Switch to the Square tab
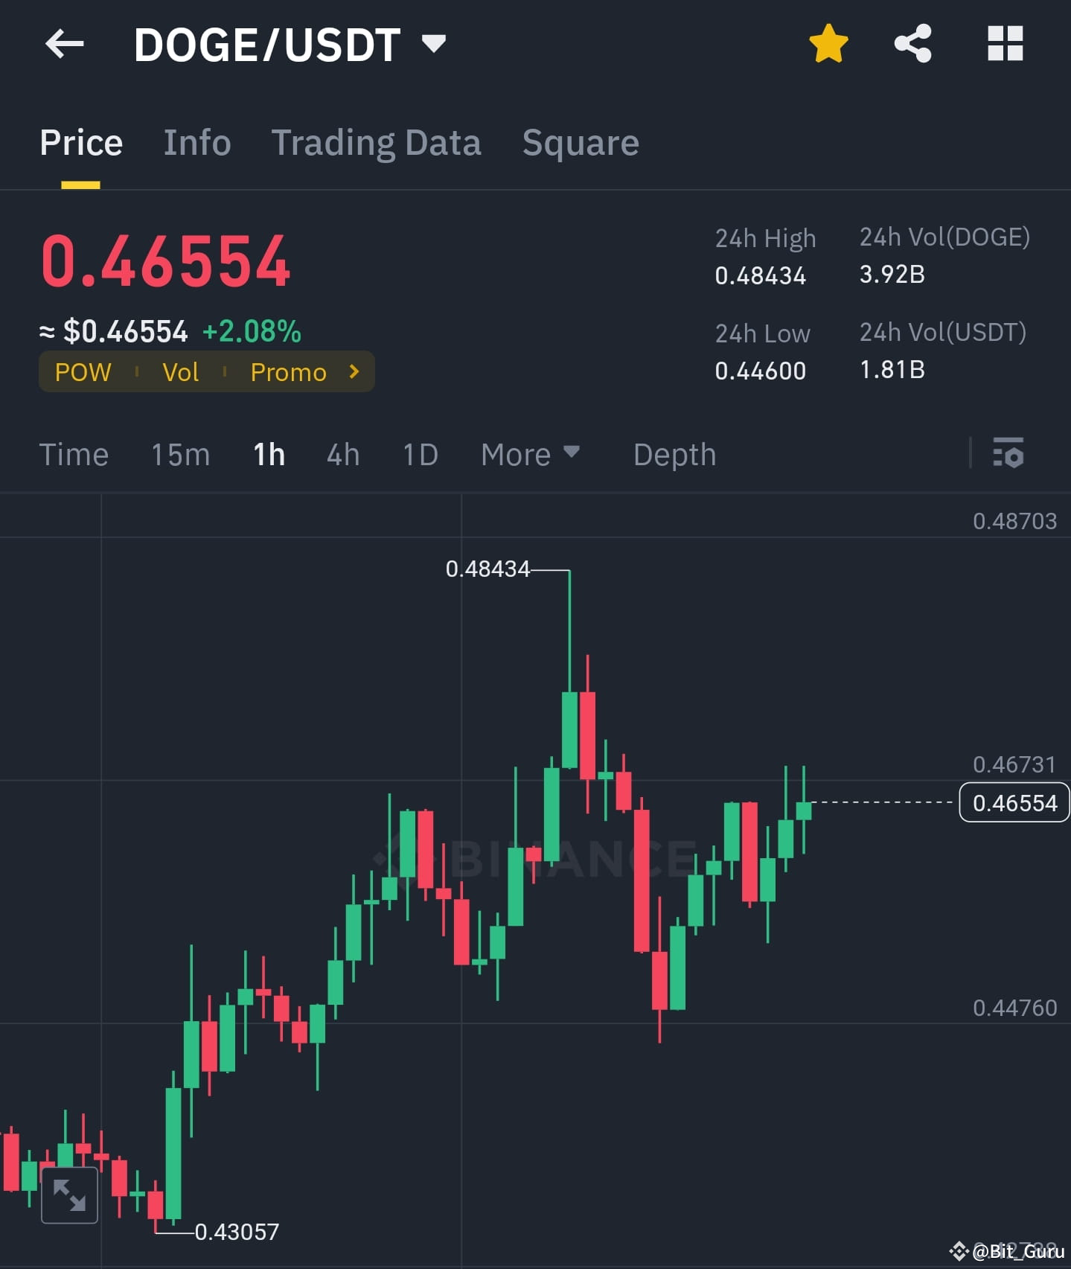Screen dimensions: 1071x1269 [x=581, y=142]
